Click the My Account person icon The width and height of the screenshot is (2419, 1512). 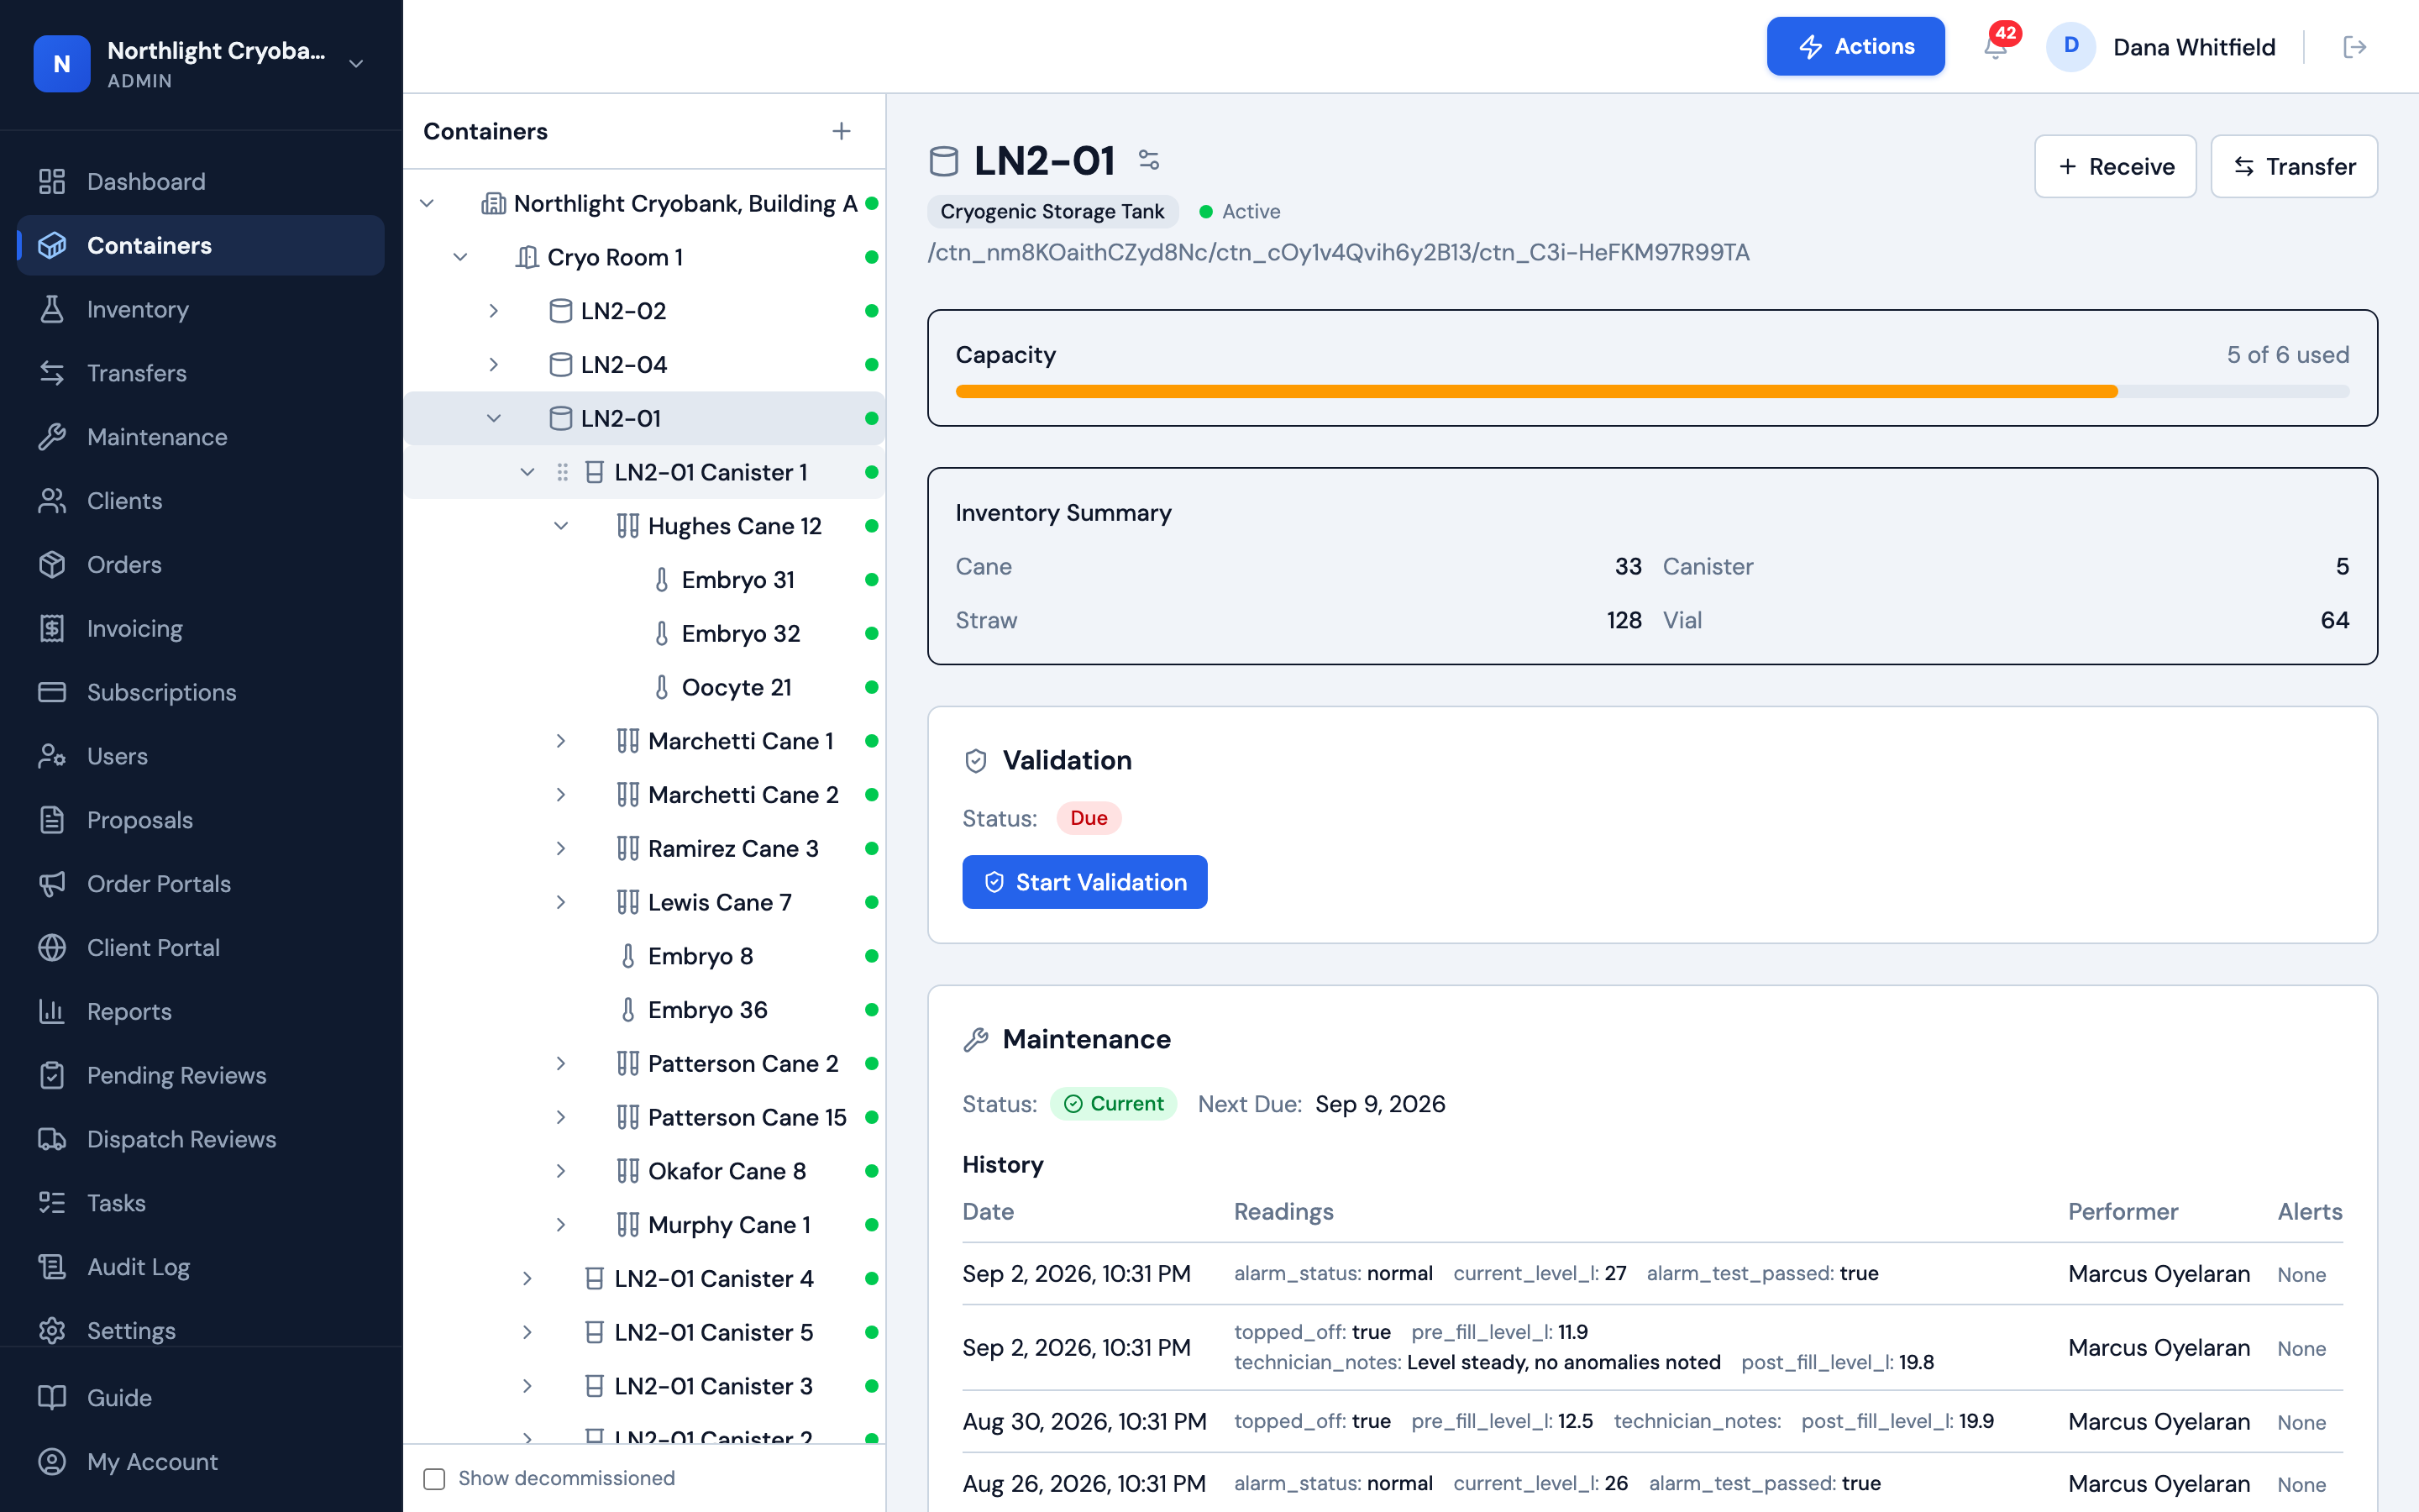(x=52, y=1462)
